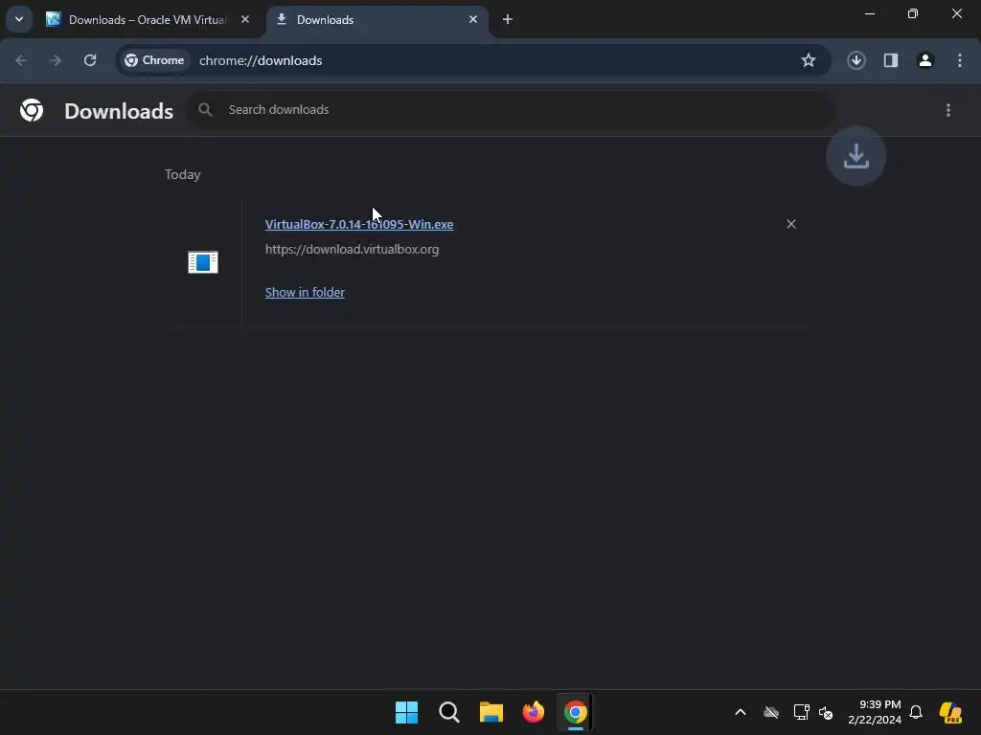Screen dimensions: 981x735
Task: Select the chrome Downloads tab
Action: click(x=377, y=20)
